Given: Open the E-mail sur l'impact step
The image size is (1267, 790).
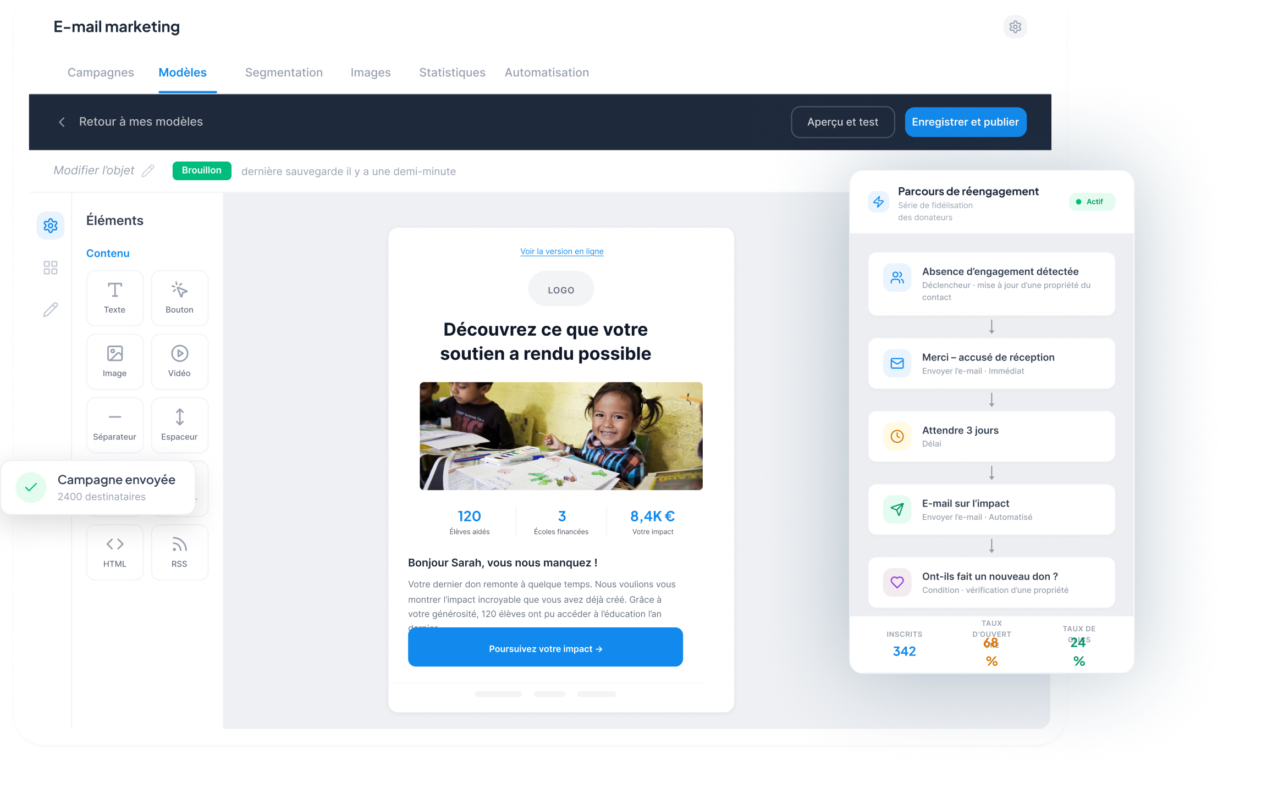Looking at the screenshot, I should pyautogui.click(x=991, y=509).
